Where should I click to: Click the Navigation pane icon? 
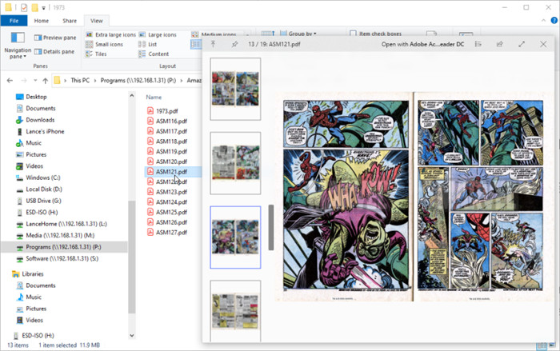[x=18, y=38]
